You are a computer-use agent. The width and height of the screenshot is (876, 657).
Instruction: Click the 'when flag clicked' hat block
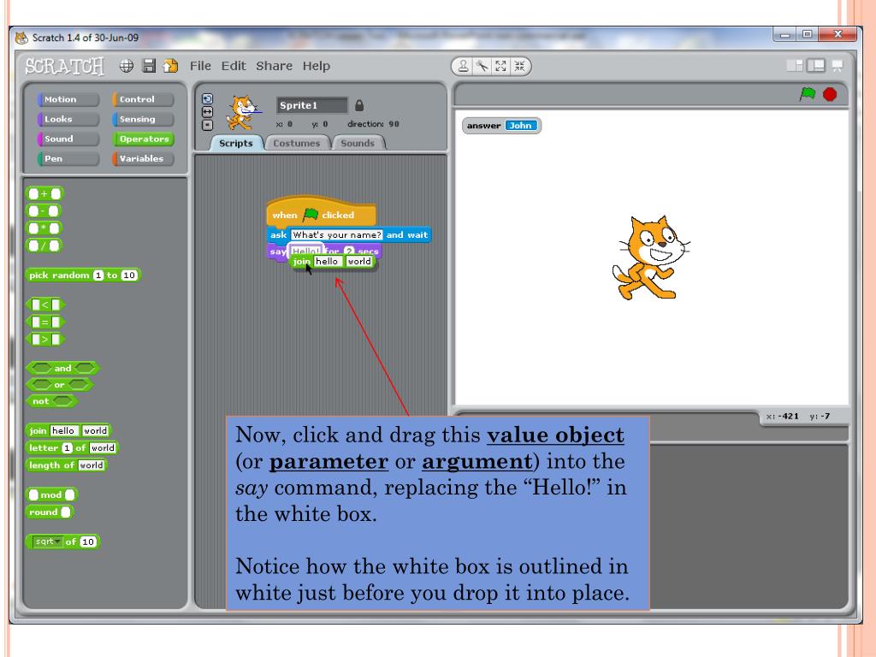pyautogui.click(x=322, y=212)
